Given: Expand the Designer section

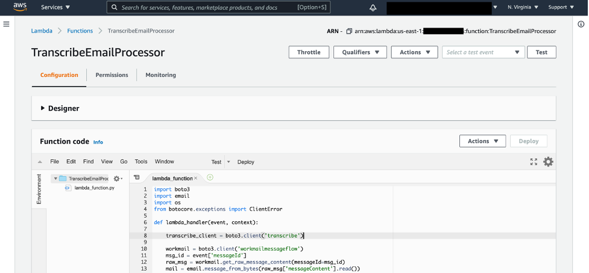Looking at the screenshot, I should coord(43,108).
